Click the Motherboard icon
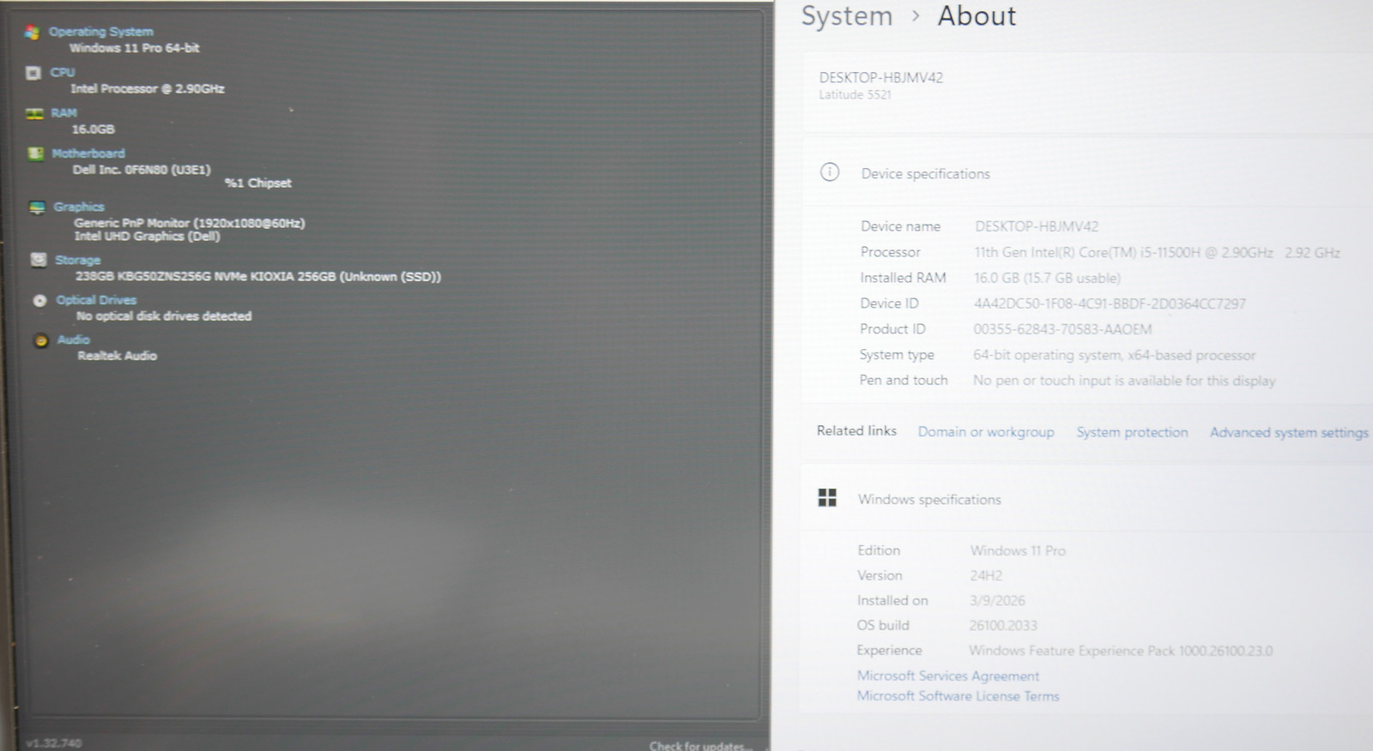 click(x=35, y=153)
